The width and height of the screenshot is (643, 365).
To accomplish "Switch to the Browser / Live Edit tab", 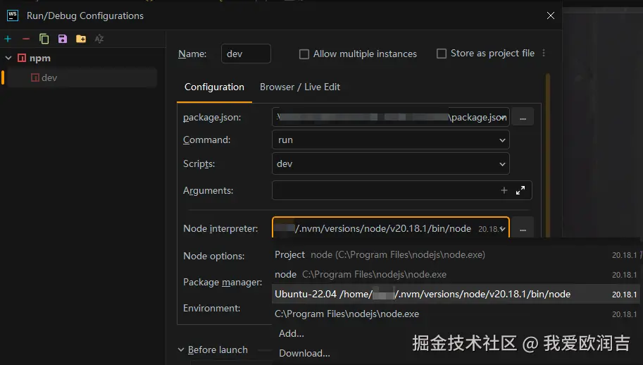I will point(300,87).
